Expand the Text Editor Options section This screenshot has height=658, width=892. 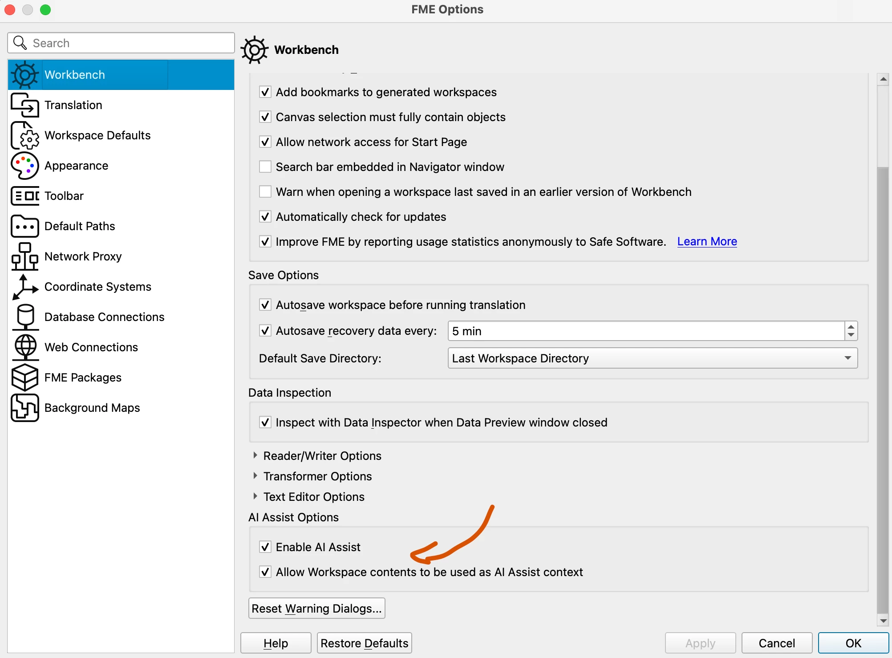[255, 496]
